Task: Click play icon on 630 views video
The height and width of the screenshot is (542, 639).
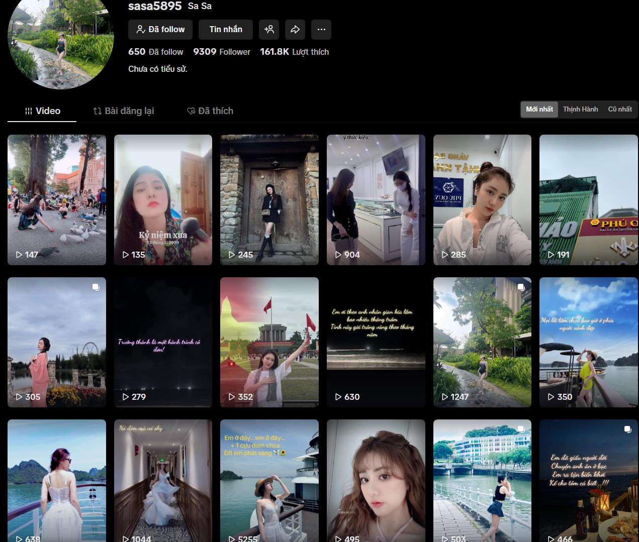Action: coord(338,397)
